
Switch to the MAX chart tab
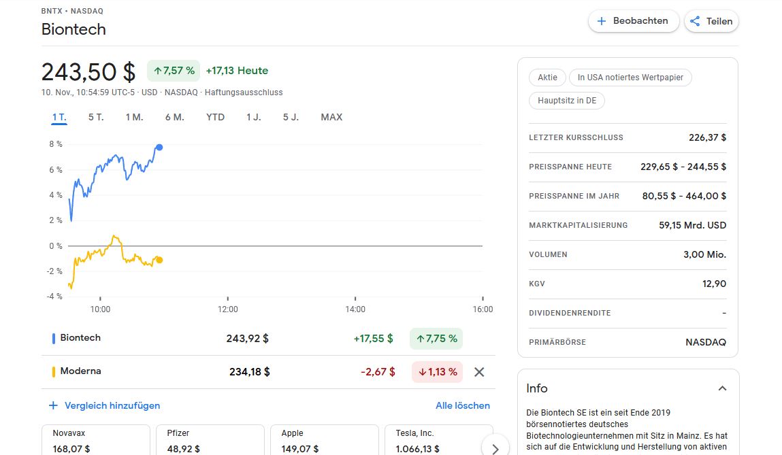(331, 117)
